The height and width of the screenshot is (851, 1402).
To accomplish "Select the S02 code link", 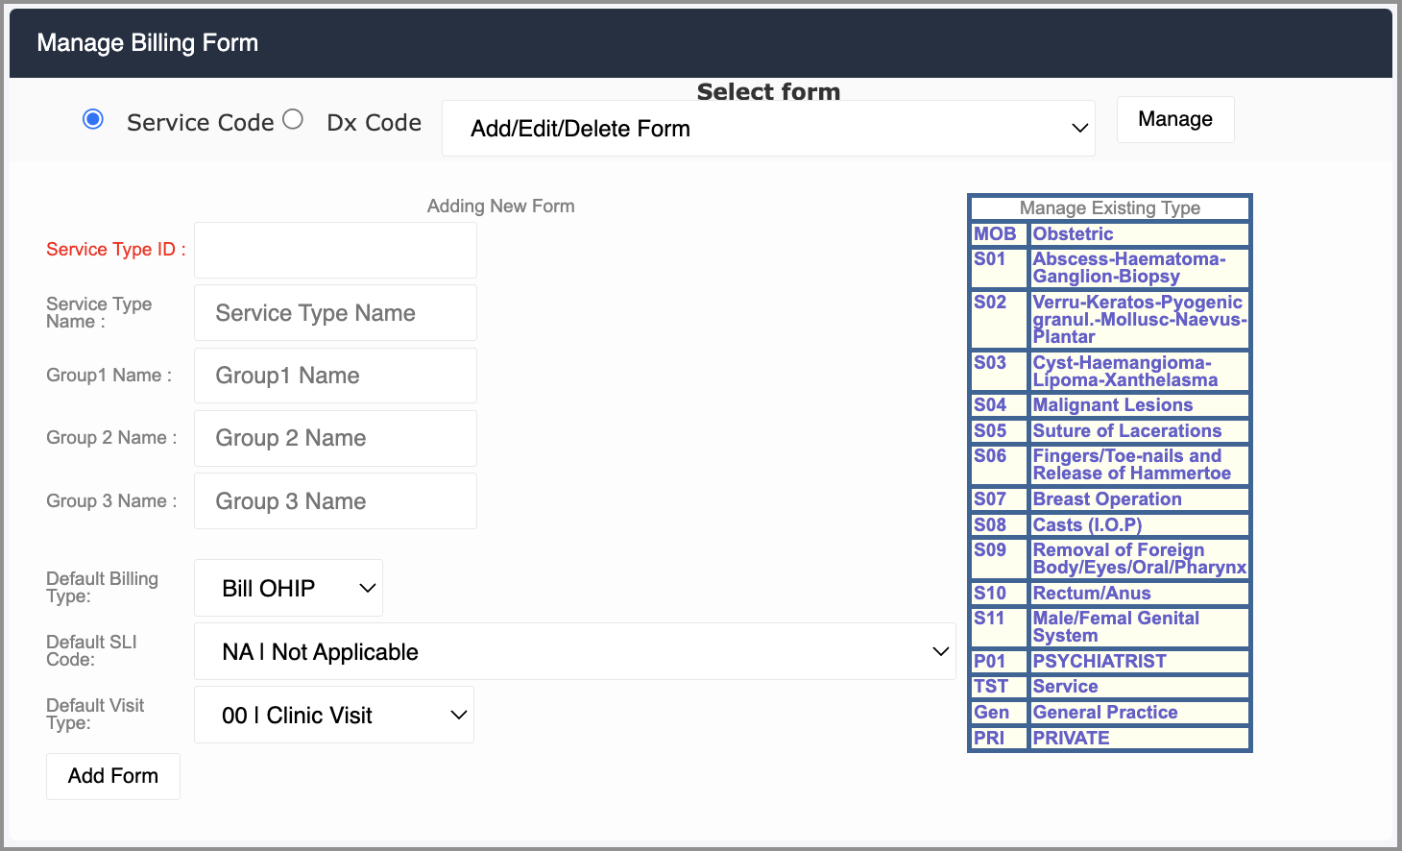I will tap(990, 302).
